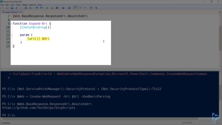
Task: Click the empty 'PS C:\>' console prompt
Action: (x=9, y=115)
